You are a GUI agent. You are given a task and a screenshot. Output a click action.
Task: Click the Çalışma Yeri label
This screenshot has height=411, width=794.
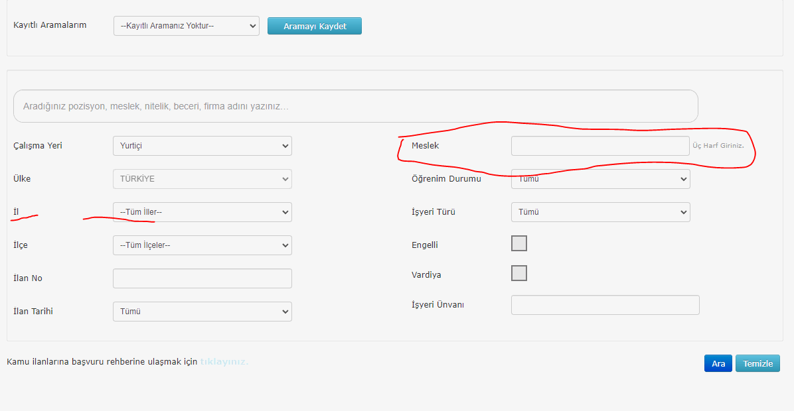[x=37, y=146]
